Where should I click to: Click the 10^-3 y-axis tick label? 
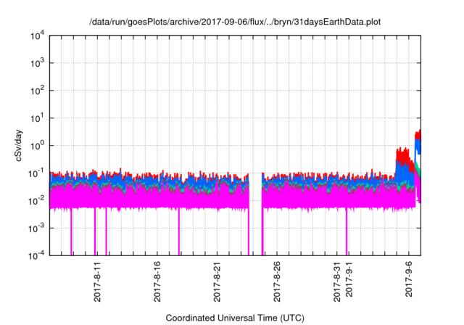[37, 229]
